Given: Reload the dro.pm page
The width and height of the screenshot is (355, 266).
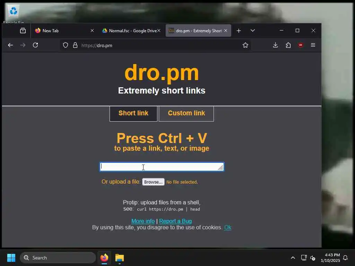Looking at the screenshot, I should (x=35, y=45).
